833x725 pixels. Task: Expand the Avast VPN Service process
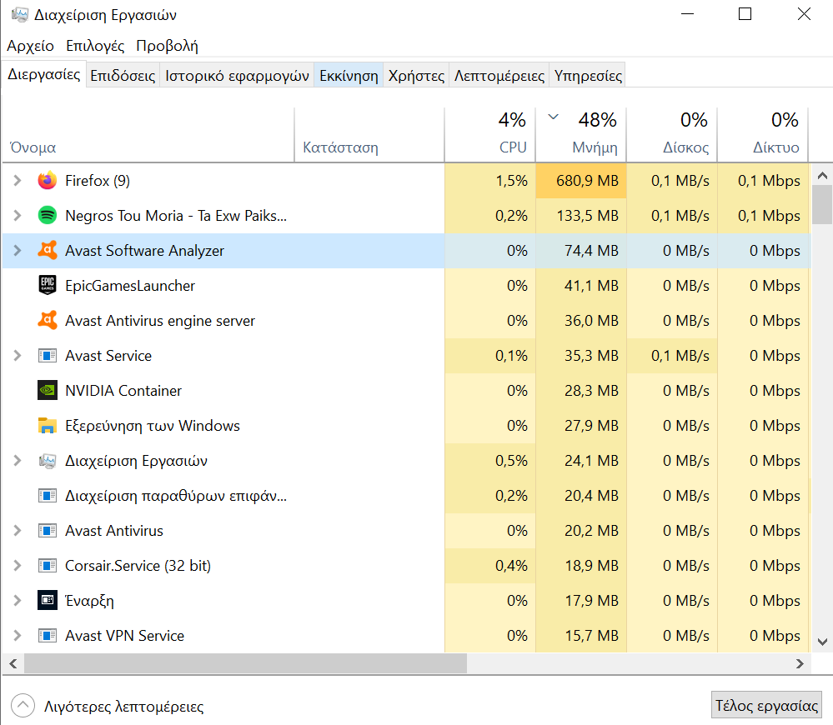pos(17,636)
